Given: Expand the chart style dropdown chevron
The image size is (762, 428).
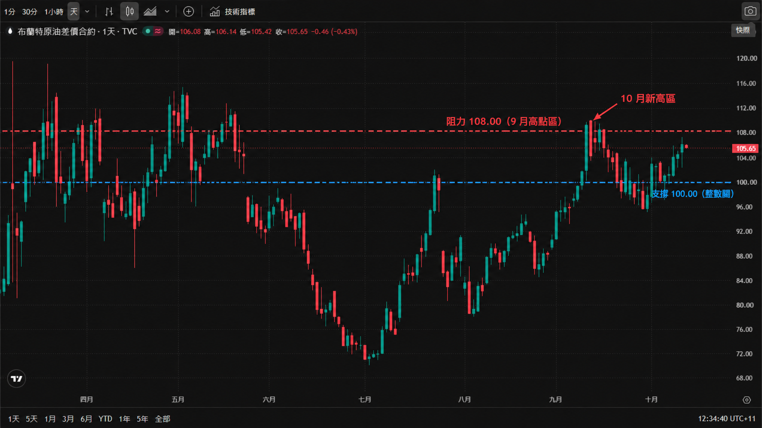Looking at the screenshot, I should pyautogui.click(x=167, y=11).
